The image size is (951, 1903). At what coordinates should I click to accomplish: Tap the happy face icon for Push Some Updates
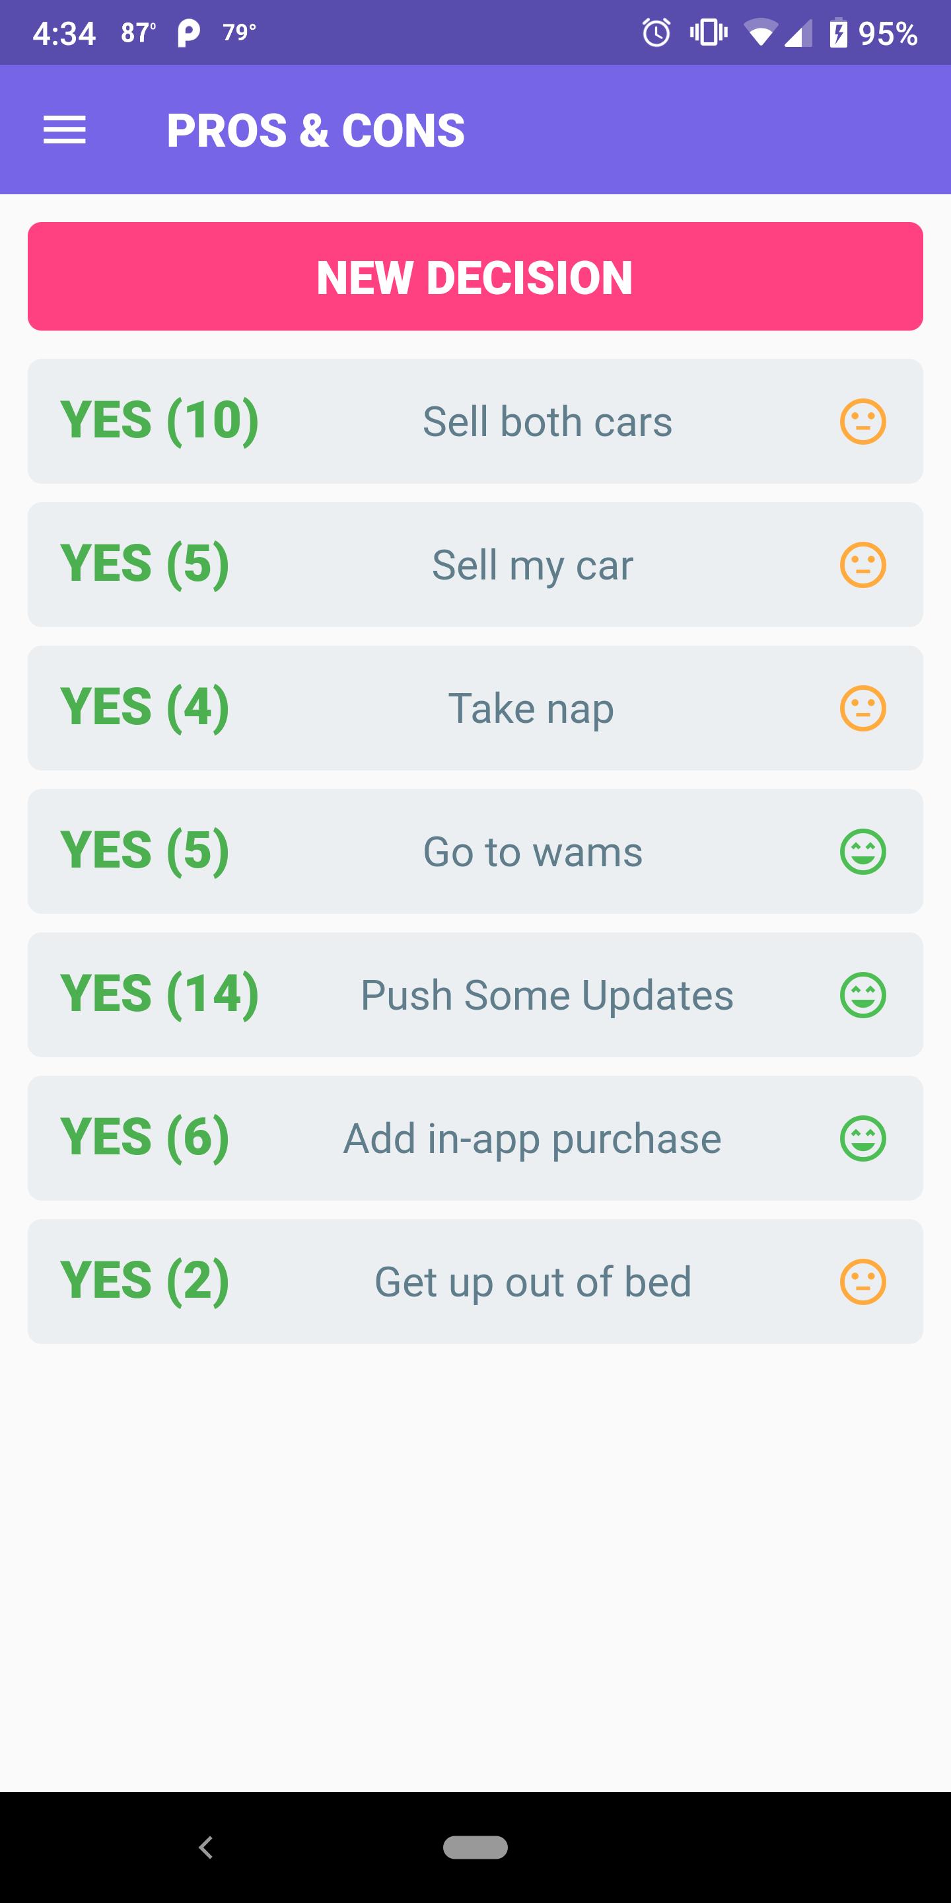(863, 995)
